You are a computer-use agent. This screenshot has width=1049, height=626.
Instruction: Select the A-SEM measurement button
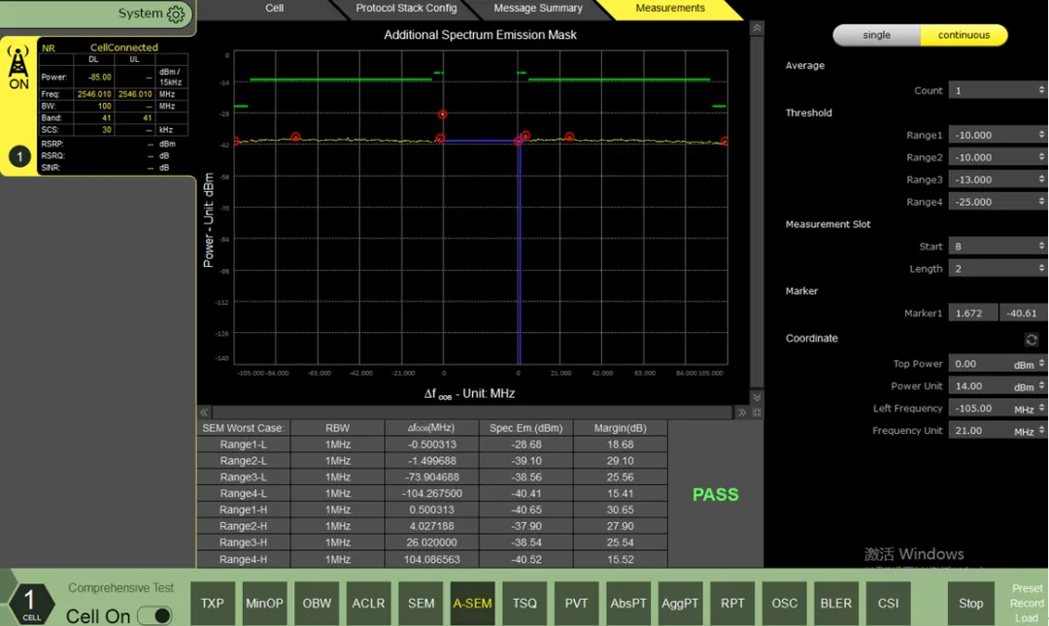(472, 604)
